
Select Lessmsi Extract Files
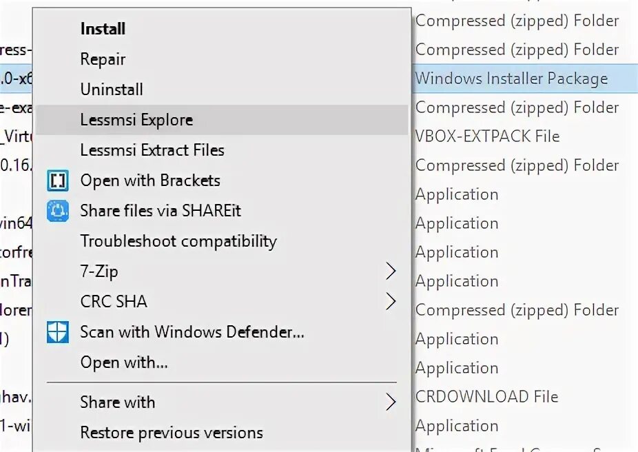(x=152, y=150)
